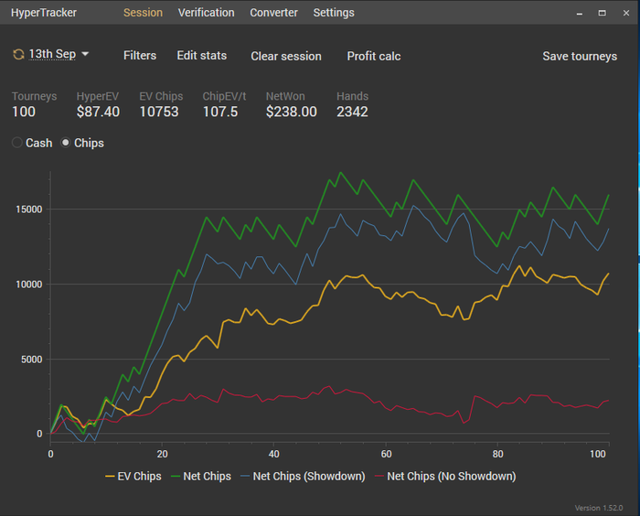Viewport: 640px width, 516px height.
Task: Close the HyperTracker window
Action: 624,13
